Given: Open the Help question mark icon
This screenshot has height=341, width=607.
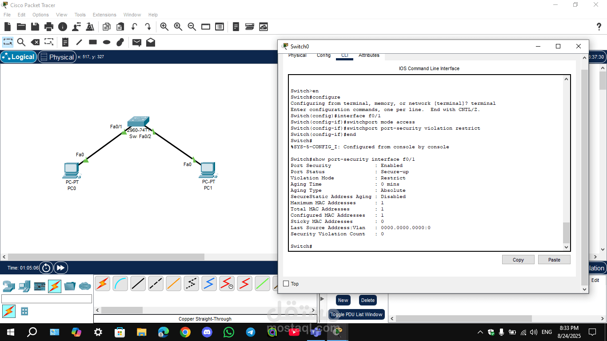Looking at the screenshot, I should coord(599,27).
